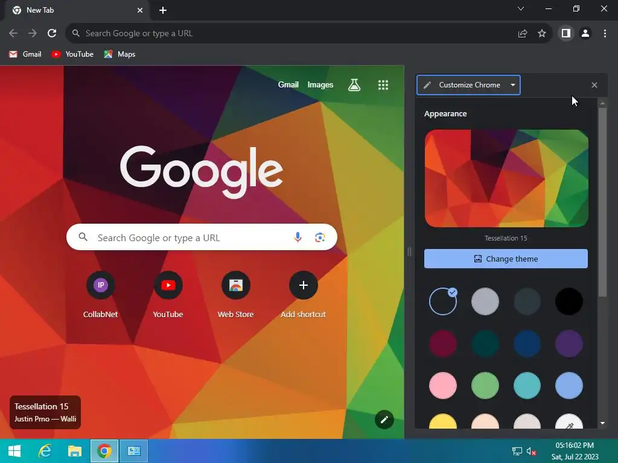618x463 pixels.
Task: Select the dark slate color swatch
Action: pos(527,301)
